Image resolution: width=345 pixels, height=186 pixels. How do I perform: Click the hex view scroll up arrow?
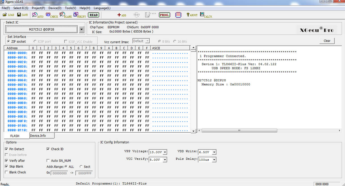click(194, 48)
